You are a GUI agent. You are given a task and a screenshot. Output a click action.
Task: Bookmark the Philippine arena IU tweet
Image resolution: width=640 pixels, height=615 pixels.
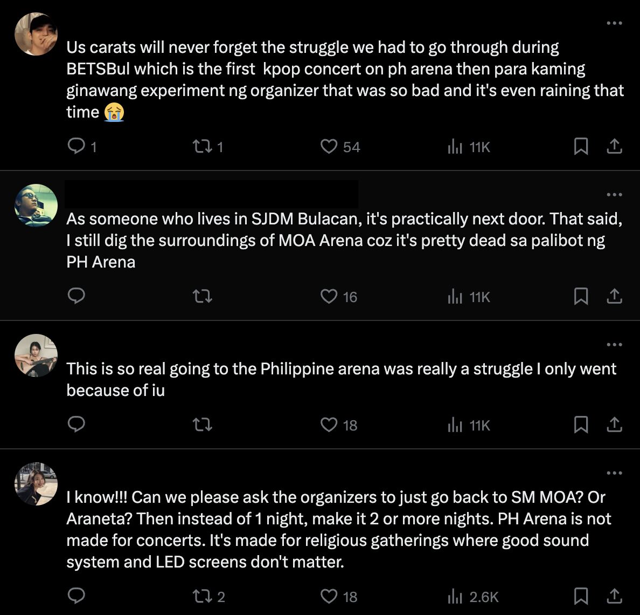581,425
